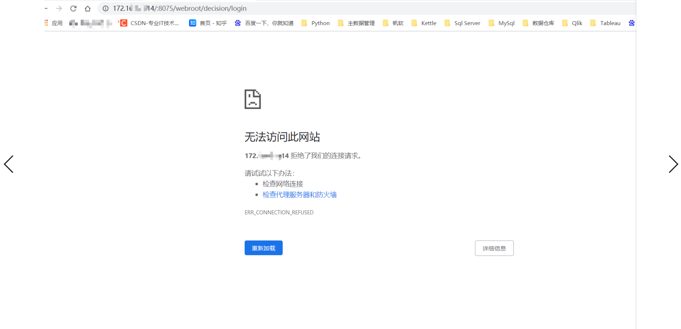This screenshot has width=681, height=329.
Task: Click the address bar URL field
Action: click(366, 8)
